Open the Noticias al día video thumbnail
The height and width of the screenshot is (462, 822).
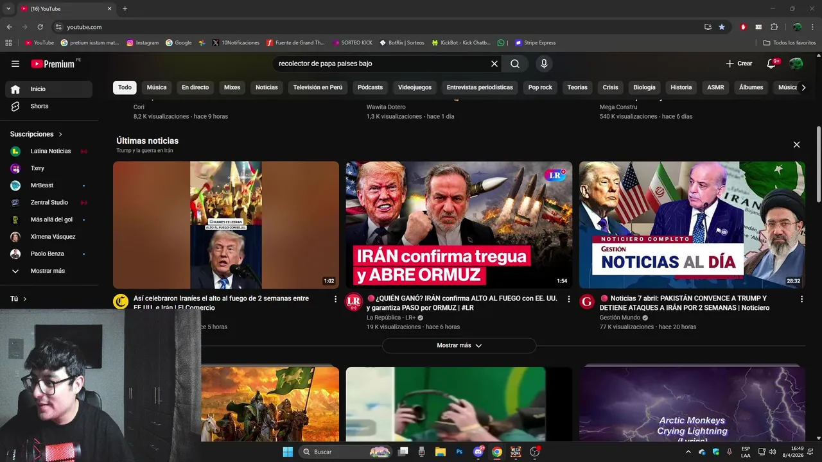pos(692,225)
